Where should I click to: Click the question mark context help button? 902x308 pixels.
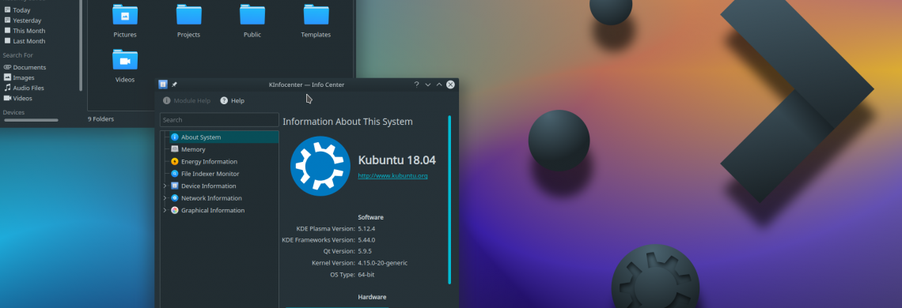[416, 85]
